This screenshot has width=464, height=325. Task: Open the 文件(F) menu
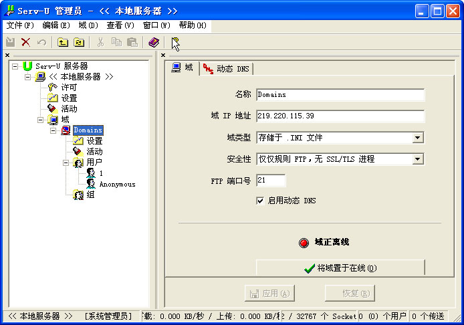(x=20, y=25)
